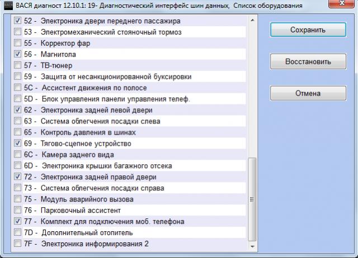Select the text 'Дополнительный отопитель'

(x=87, y=233)
